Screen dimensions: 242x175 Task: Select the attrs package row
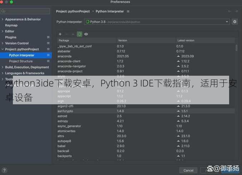pos(146,136)
